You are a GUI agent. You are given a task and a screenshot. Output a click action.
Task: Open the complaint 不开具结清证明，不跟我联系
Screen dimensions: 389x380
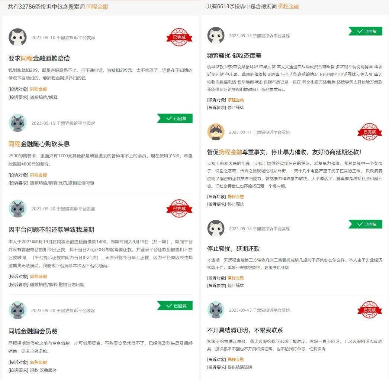coord(245,330)
